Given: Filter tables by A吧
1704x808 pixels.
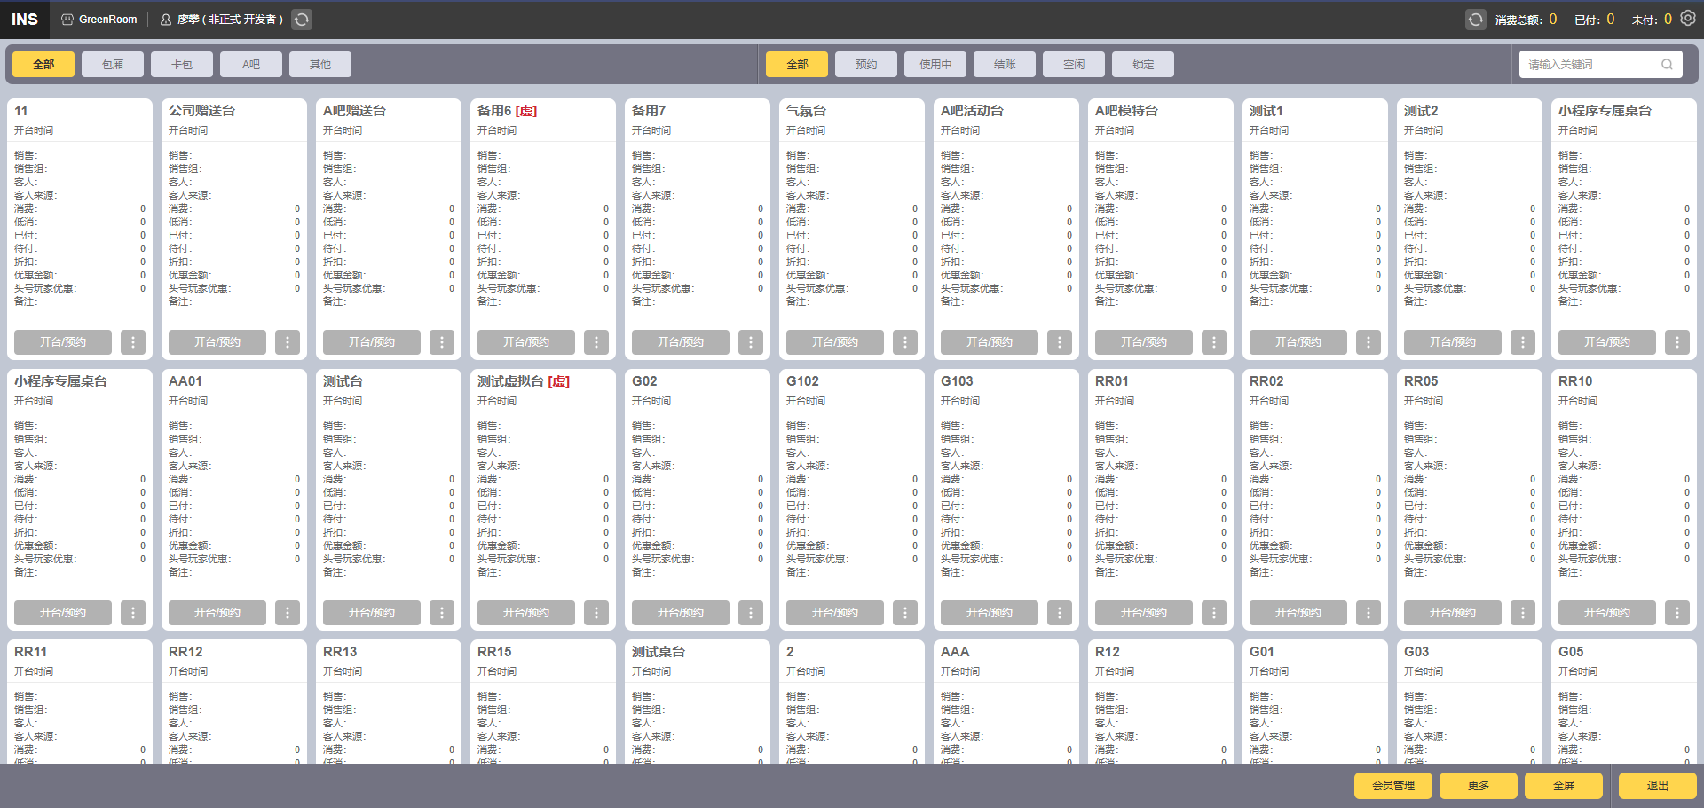Looking at the screenshot, I should (x=251, y=65).
